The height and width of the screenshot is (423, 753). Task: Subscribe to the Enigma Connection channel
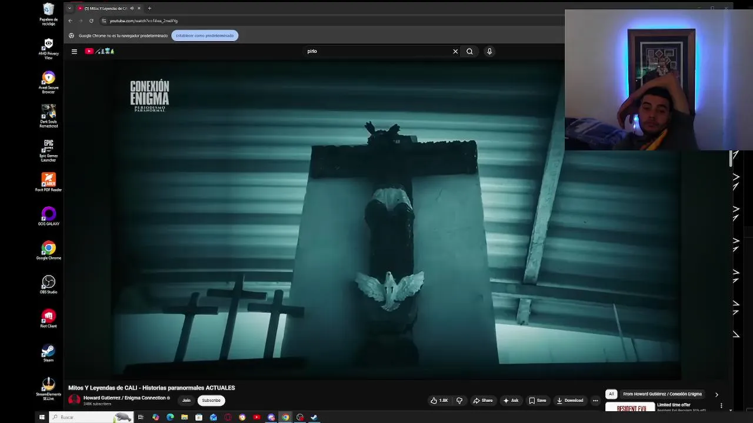(x=211, y=401)
